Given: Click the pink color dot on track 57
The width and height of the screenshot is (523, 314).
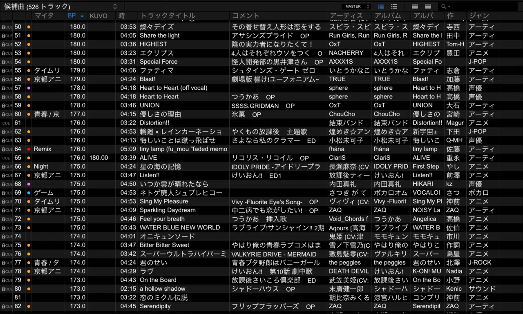Looking at the screenshot, I should [29, 88].
